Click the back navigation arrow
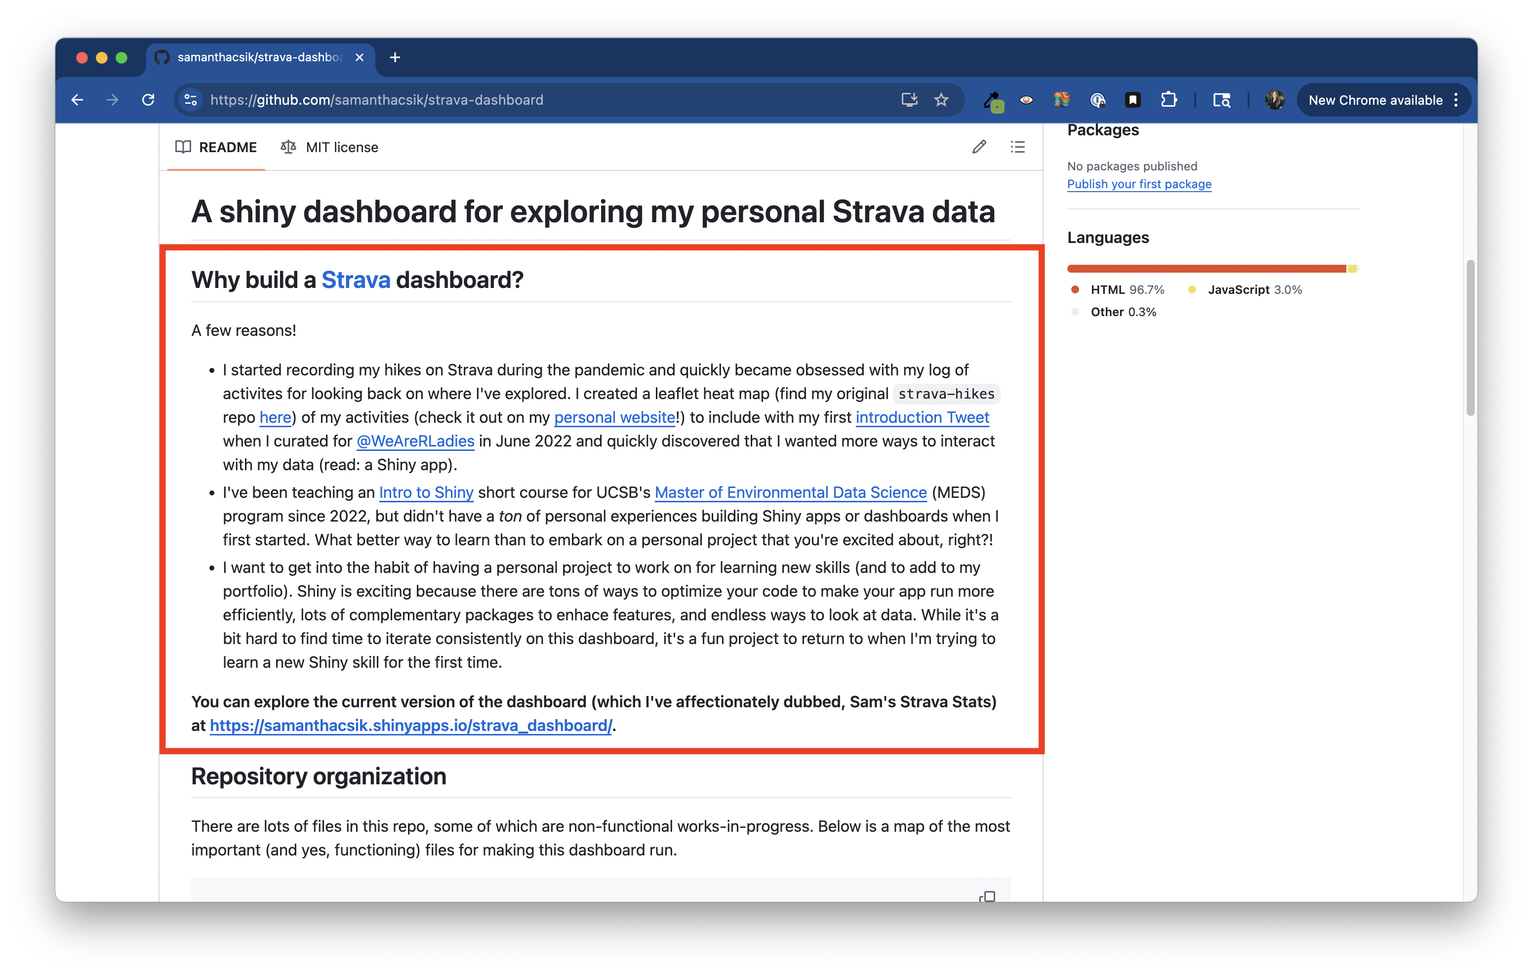This screenshot has width=1533, height=975. click(x=78, y=100)
